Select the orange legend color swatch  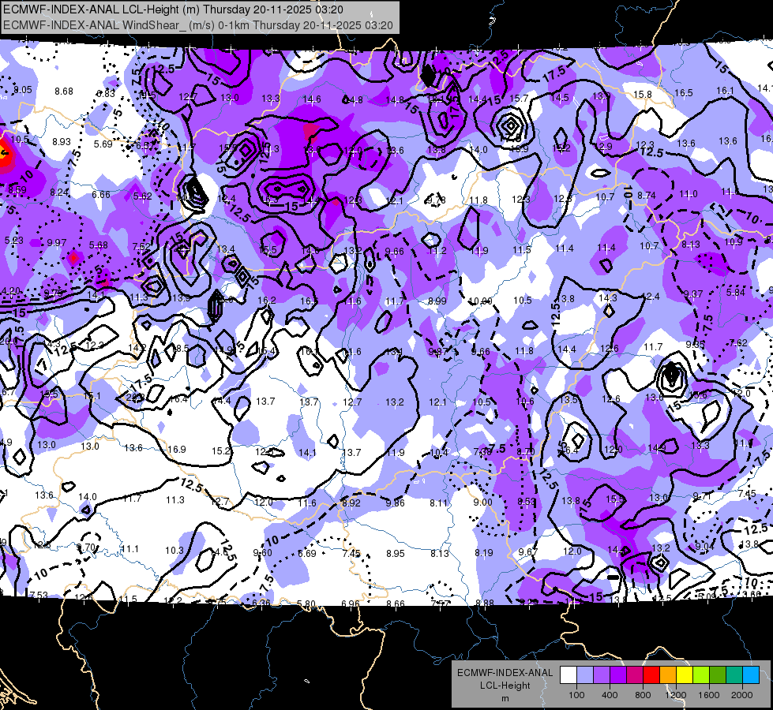pyautogui.click(x=668, y=675)
